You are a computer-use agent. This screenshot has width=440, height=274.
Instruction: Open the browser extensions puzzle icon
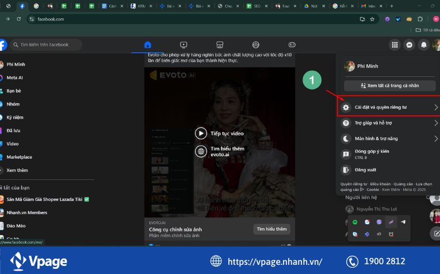[x=420, y=19]
